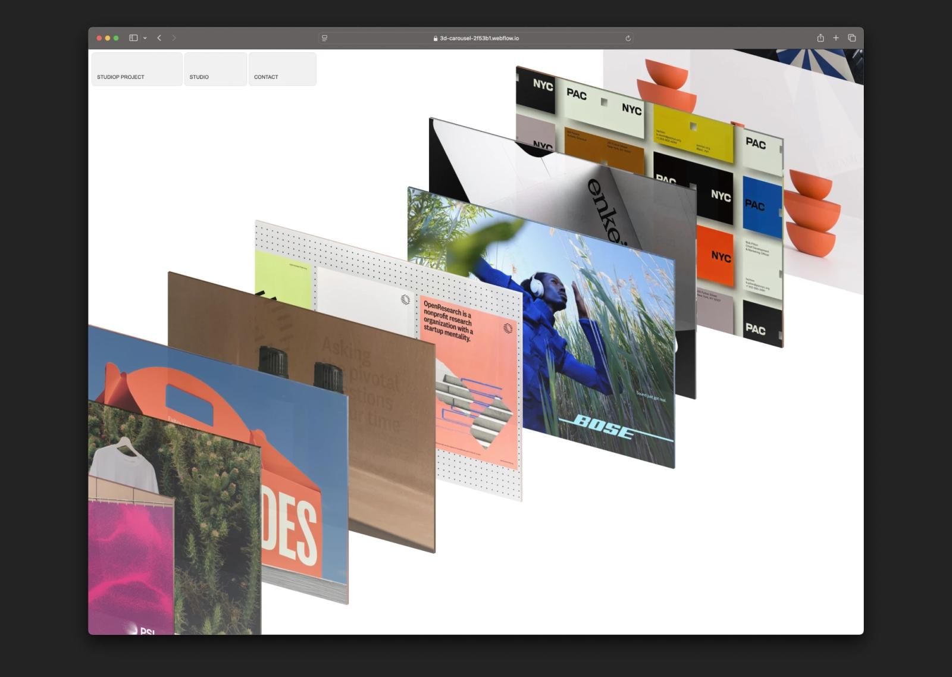
Task: Open the sidebar options dropdown arrow
Action: coord(145,38)
